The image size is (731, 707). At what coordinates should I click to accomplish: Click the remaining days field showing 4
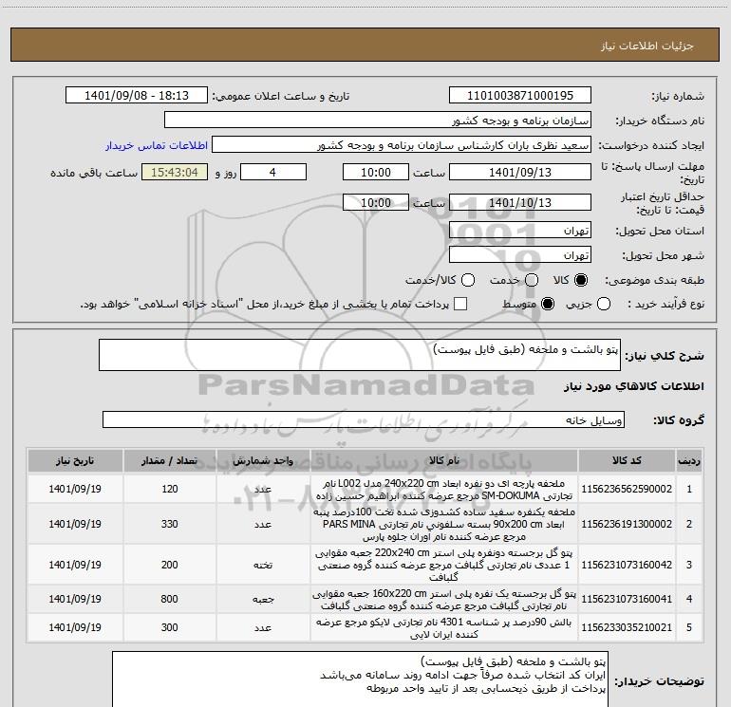click(x=273, y=173)
